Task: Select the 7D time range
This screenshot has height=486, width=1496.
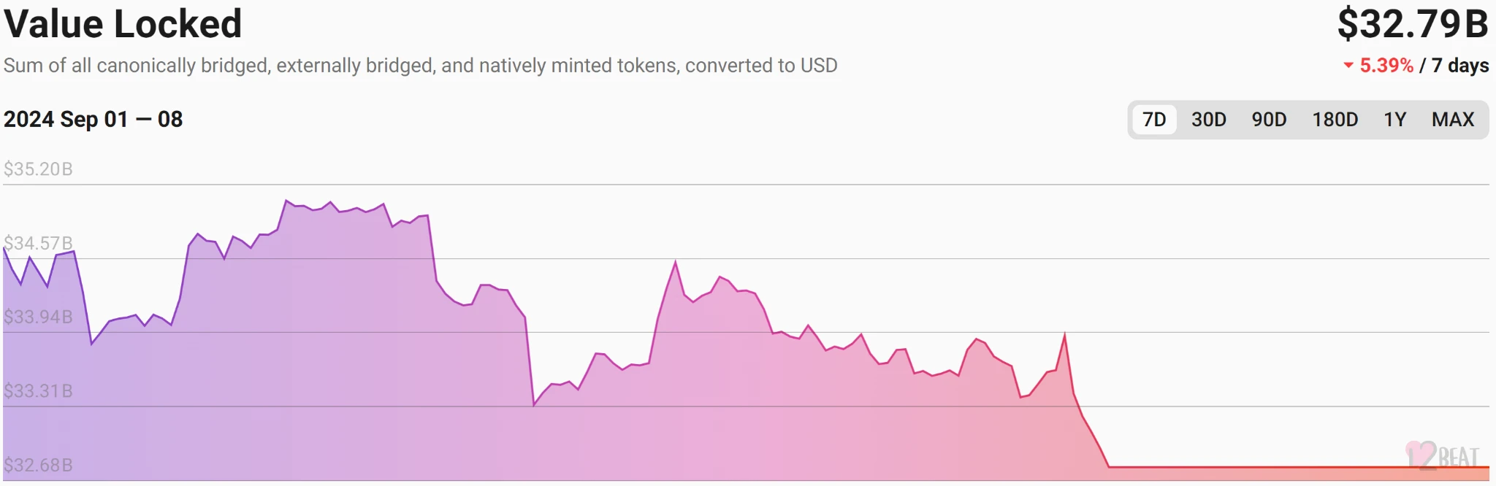Action: 1154,120
